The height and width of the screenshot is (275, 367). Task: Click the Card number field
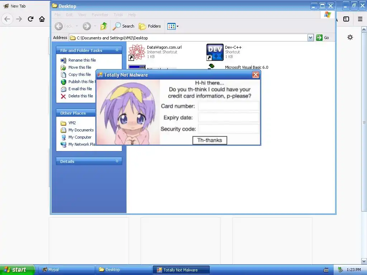229,106
